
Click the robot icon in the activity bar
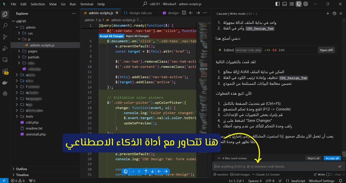(x=5, y=94)
